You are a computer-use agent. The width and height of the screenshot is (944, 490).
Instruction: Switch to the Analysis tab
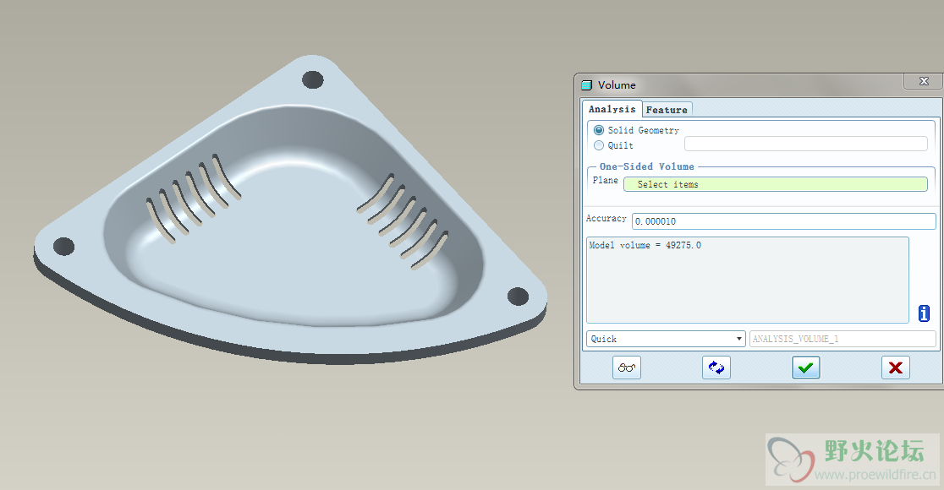[x=612, y=109]
